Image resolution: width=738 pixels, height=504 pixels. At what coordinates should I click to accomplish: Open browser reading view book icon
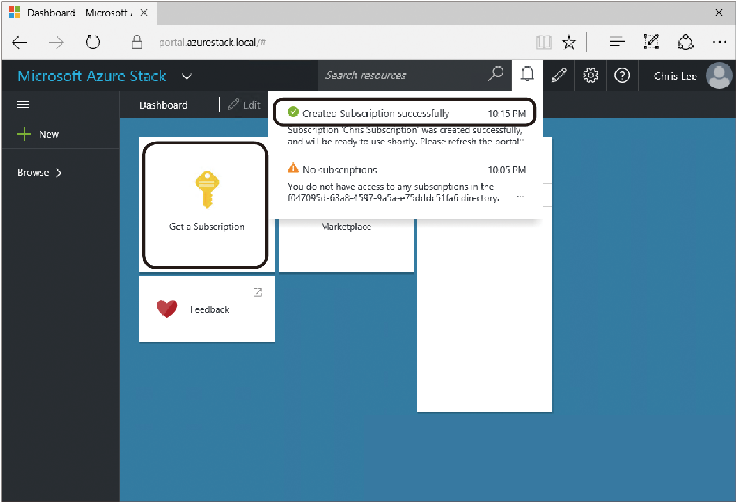pyautogui.click(x=544, y=42)
